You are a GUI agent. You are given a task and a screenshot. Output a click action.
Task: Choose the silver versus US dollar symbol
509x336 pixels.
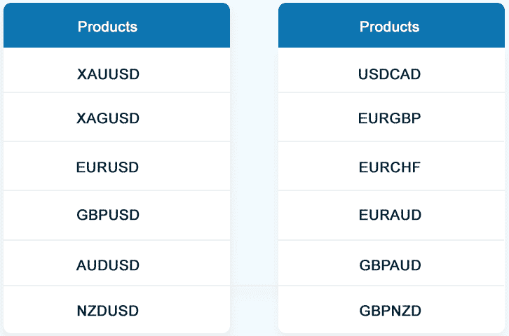click(108, 118)
